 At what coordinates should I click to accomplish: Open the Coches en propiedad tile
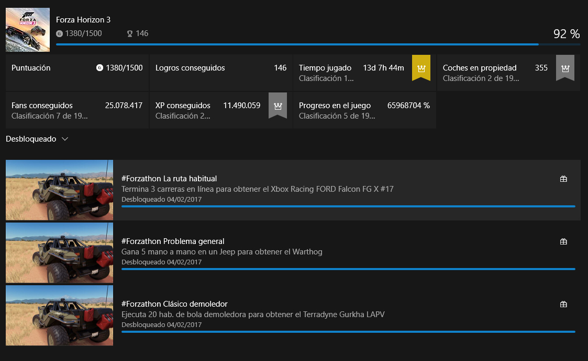[508, 73]
